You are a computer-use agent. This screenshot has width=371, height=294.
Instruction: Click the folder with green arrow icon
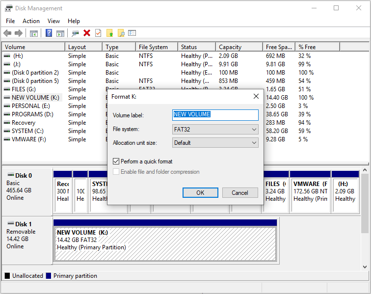110,33
